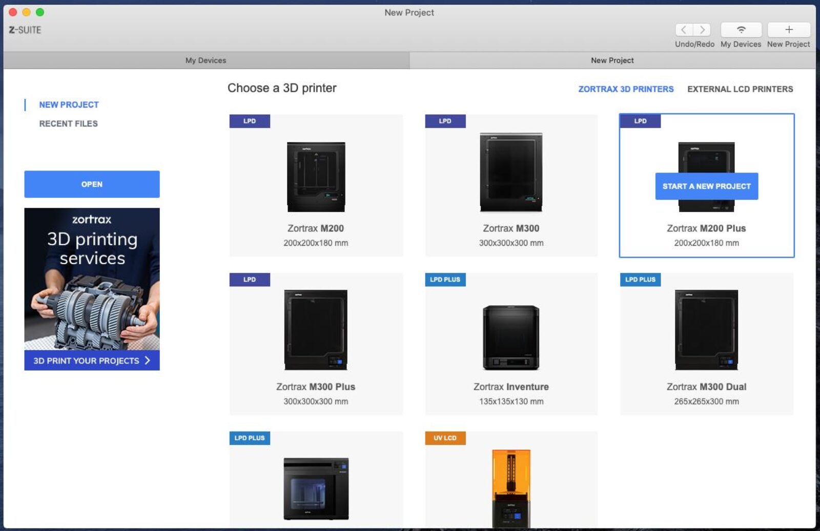Click the New Project plus icon

(789, 30)
